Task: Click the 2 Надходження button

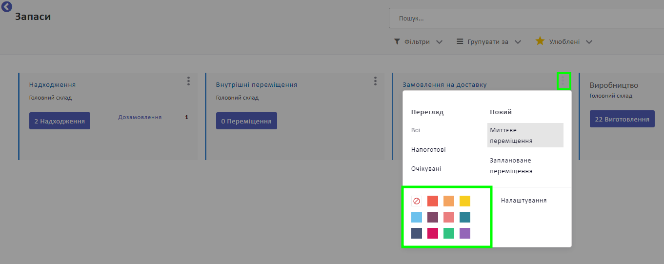Action: coord(60,121)
